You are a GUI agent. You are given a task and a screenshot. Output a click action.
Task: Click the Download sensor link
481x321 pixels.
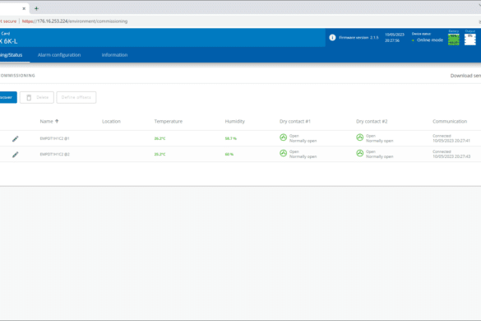tap(465, 76)
